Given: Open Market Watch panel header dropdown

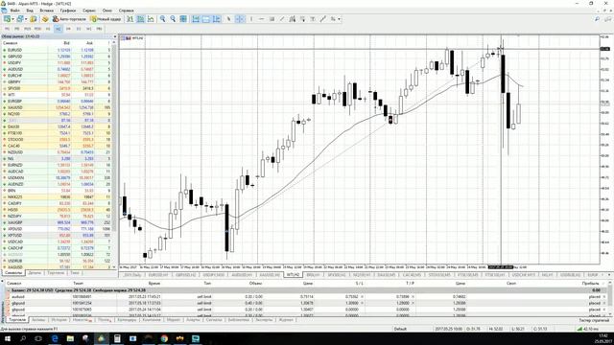Looking at the screenshot, I should (x=114, y=36).
